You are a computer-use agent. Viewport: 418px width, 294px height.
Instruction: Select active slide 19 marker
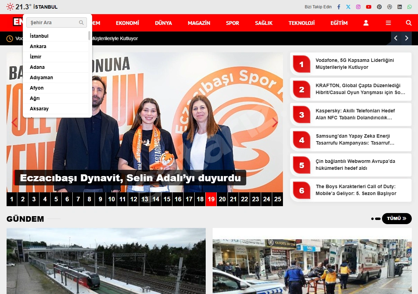[211, 199]
